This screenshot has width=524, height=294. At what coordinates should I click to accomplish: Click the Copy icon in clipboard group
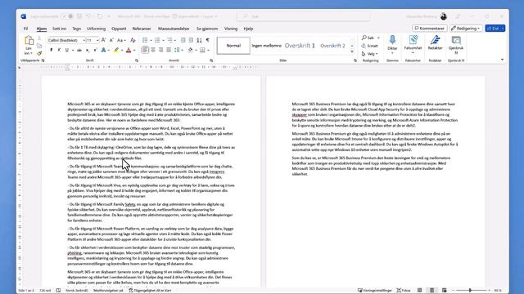point(39,46)
